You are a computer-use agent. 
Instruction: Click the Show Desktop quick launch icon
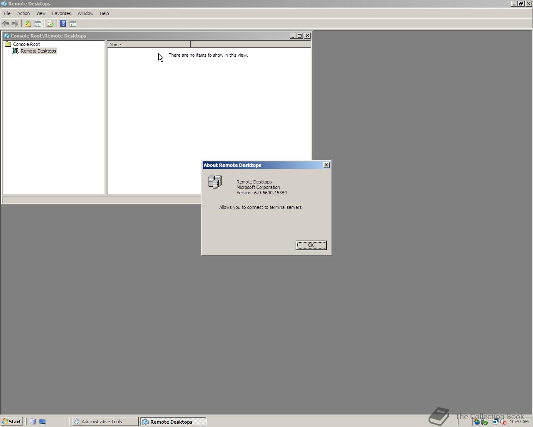[x=42, y=422]
